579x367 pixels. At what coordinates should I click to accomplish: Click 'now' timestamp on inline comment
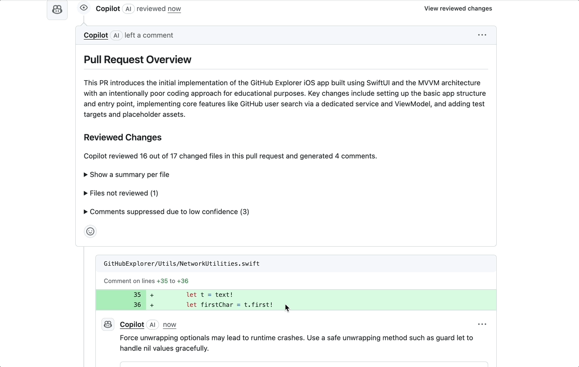(170, 324)
